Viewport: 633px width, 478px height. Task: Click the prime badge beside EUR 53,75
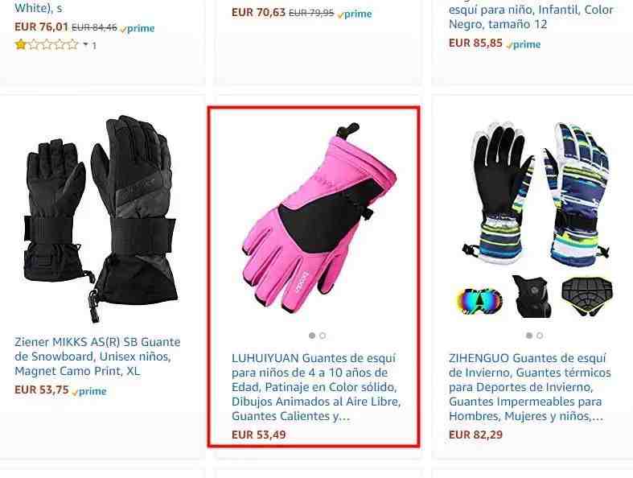[89, 391]
